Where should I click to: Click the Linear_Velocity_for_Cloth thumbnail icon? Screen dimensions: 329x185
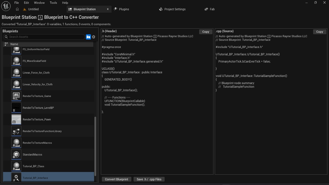(x=16, y=84)
